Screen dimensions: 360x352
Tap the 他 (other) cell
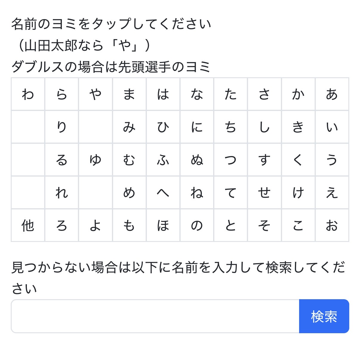(x=28, y=226)
